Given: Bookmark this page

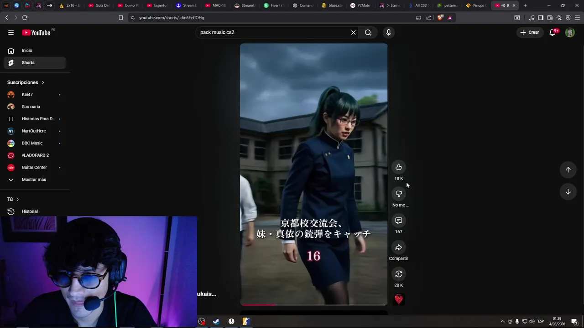Looking at the screenshot, I should pyautogui.click(x=120, y=18).
